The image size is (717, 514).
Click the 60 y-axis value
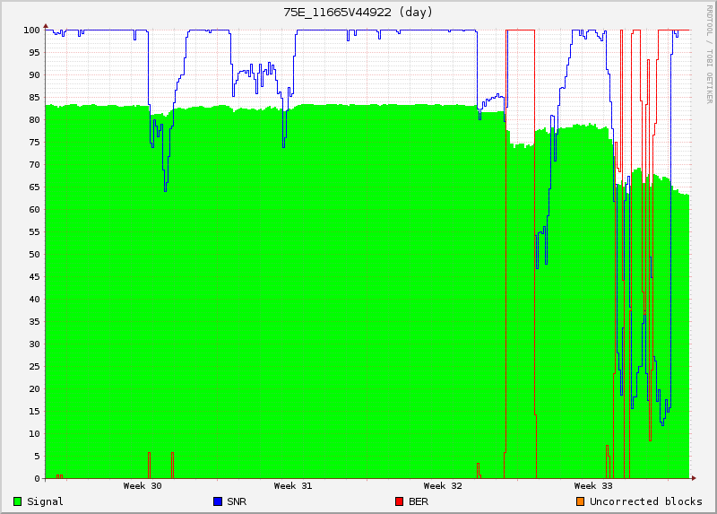click(34, 210)
